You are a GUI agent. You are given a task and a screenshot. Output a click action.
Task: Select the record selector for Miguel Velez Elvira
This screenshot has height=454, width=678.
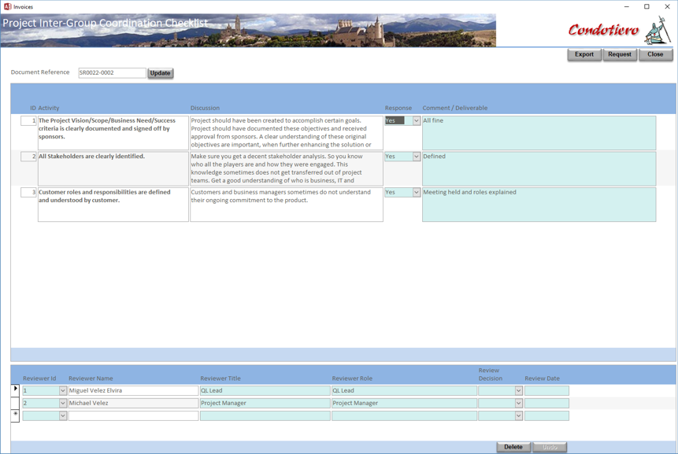coord(15,390)
